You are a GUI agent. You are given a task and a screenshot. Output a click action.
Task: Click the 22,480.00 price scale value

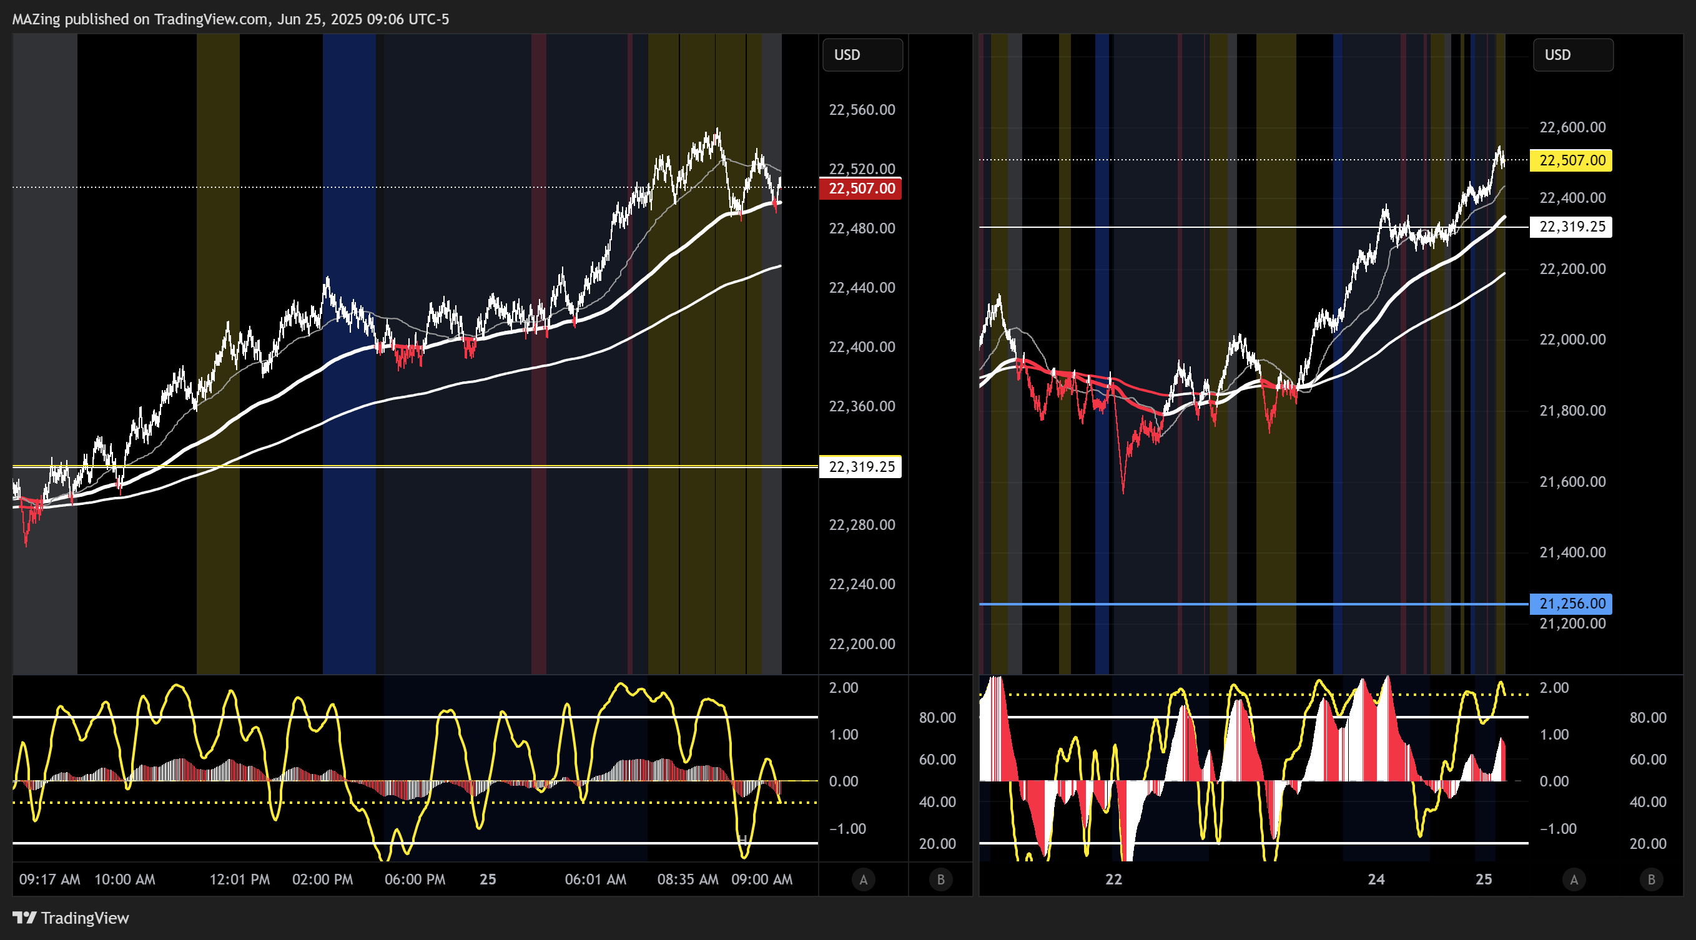[x=862, y=228]
